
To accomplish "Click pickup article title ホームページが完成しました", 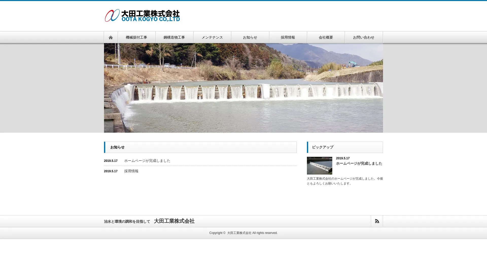I will click(359, 164).
